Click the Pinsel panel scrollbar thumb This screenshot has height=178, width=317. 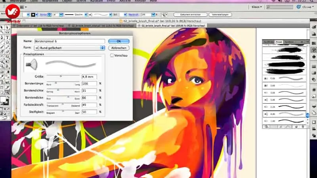(307, 116)
